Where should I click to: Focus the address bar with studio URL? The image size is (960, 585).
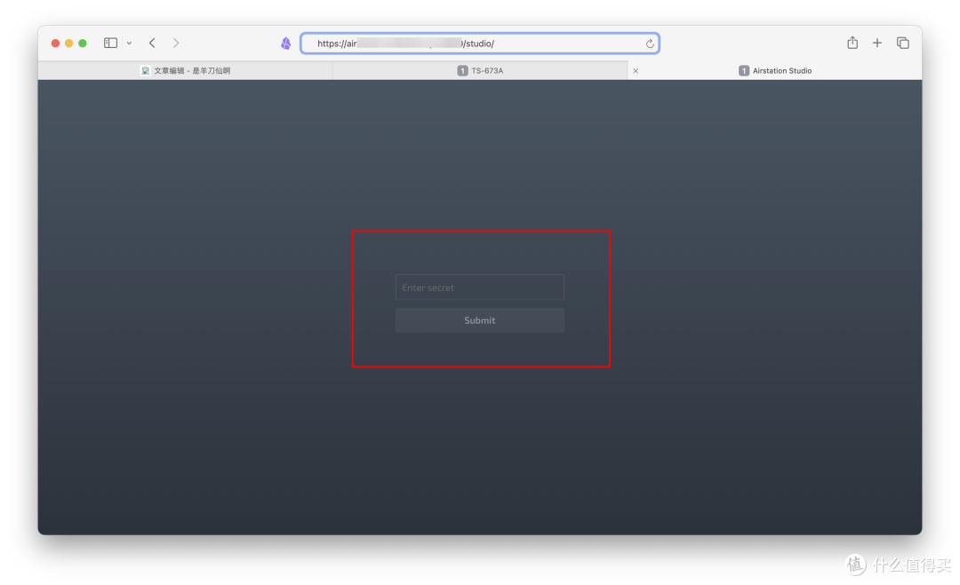pyautogui.click(x=479, y=44)
